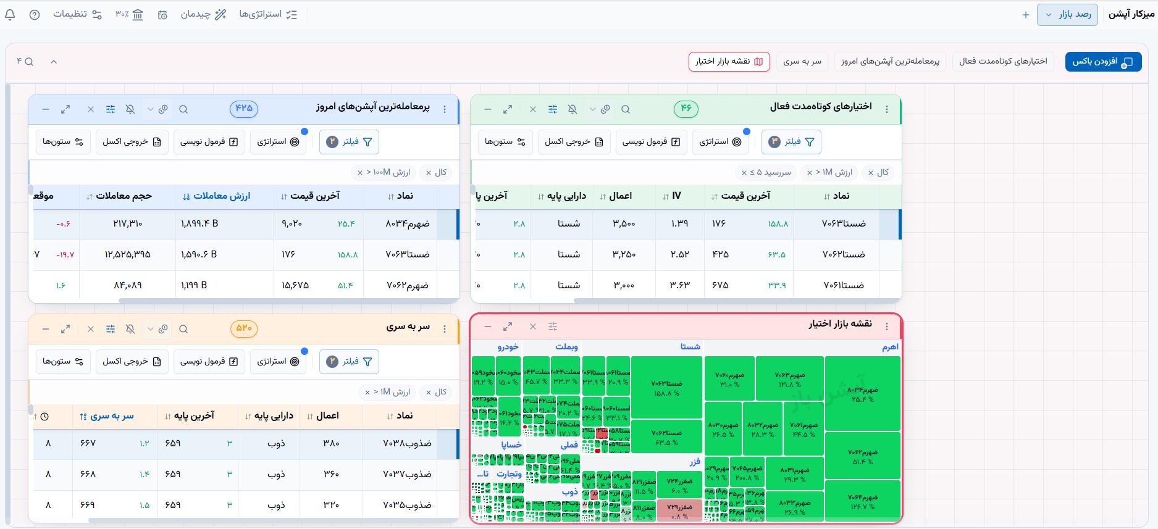This screenshot has width=1158, height=529.
Task: Expand link dropdown in اختیارهای کوتاه‌مدت فعال box
Action: (x=592, y=109)
